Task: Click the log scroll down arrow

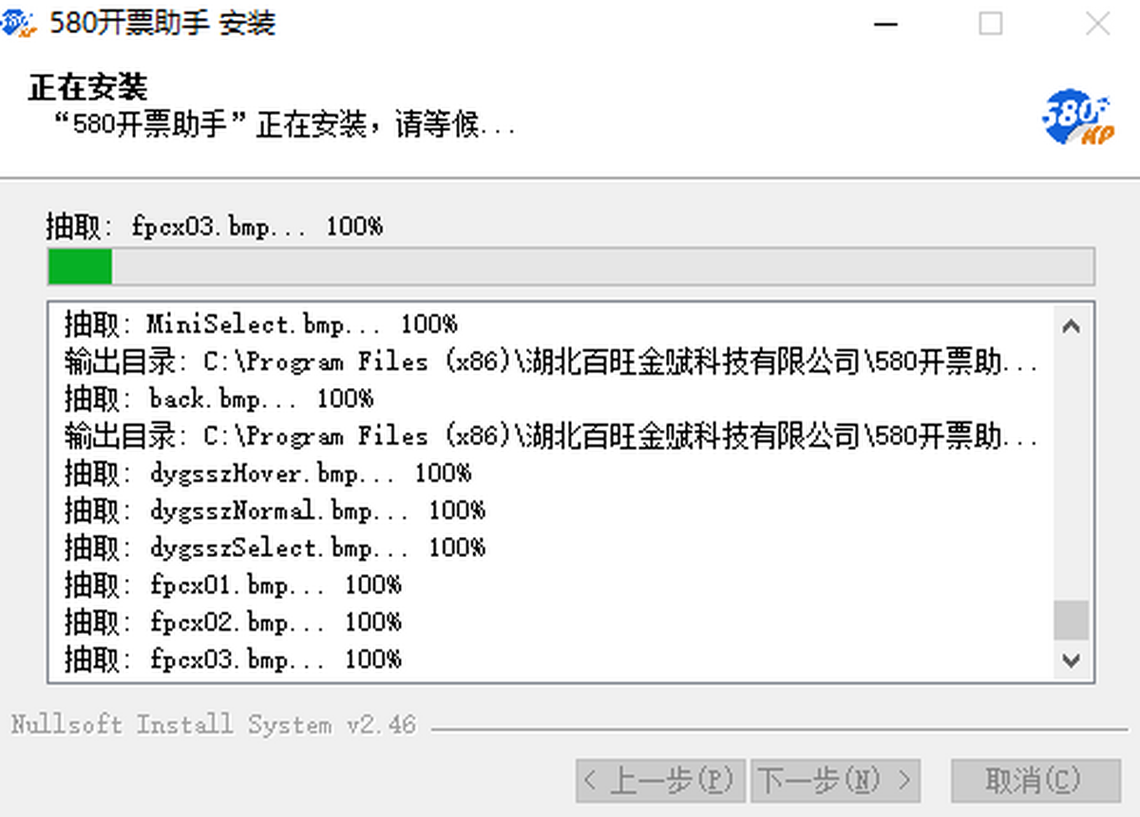Action: [1072, 659]
